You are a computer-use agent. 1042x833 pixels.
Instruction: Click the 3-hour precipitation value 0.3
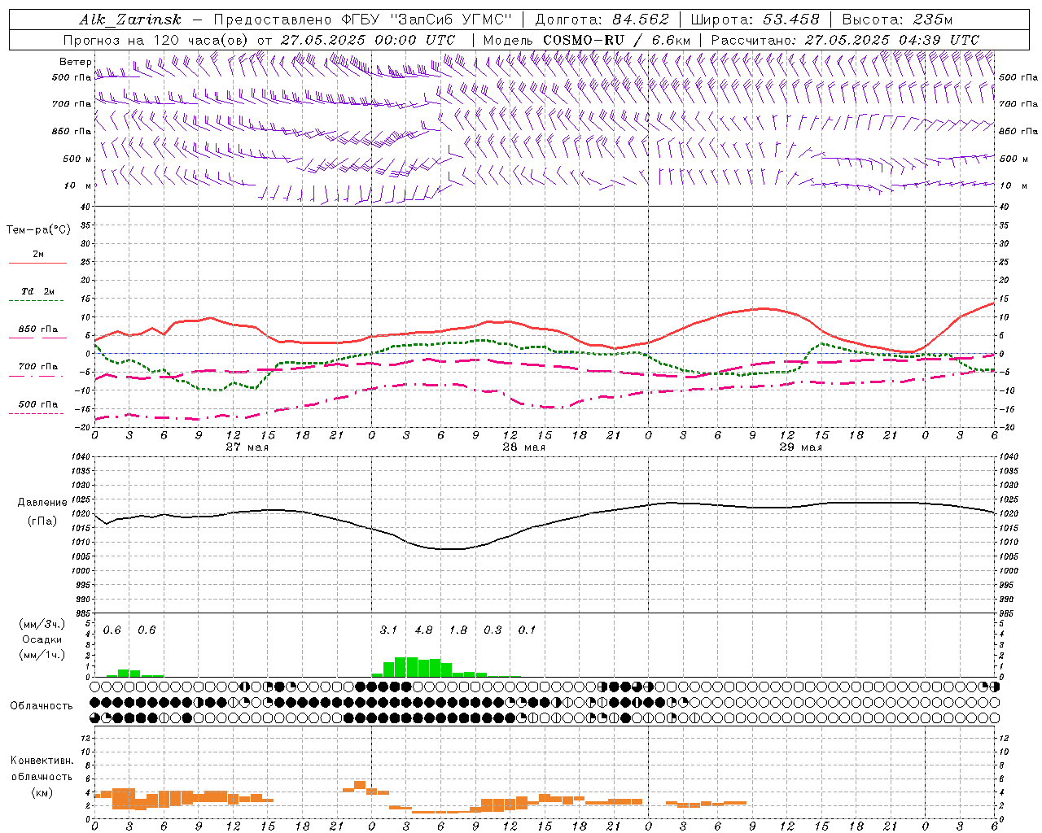[x=493, y=630]
